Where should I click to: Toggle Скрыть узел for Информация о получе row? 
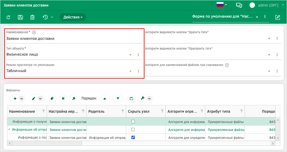(133, 122)
